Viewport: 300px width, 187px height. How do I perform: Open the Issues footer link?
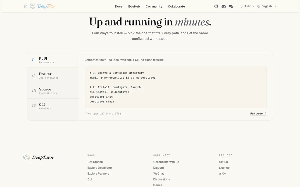coord(158,185)
